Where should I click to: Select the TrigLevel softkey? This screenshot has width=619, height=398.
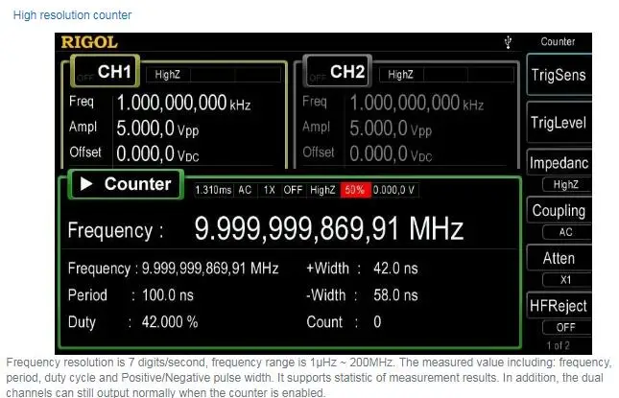coord(559,123)
